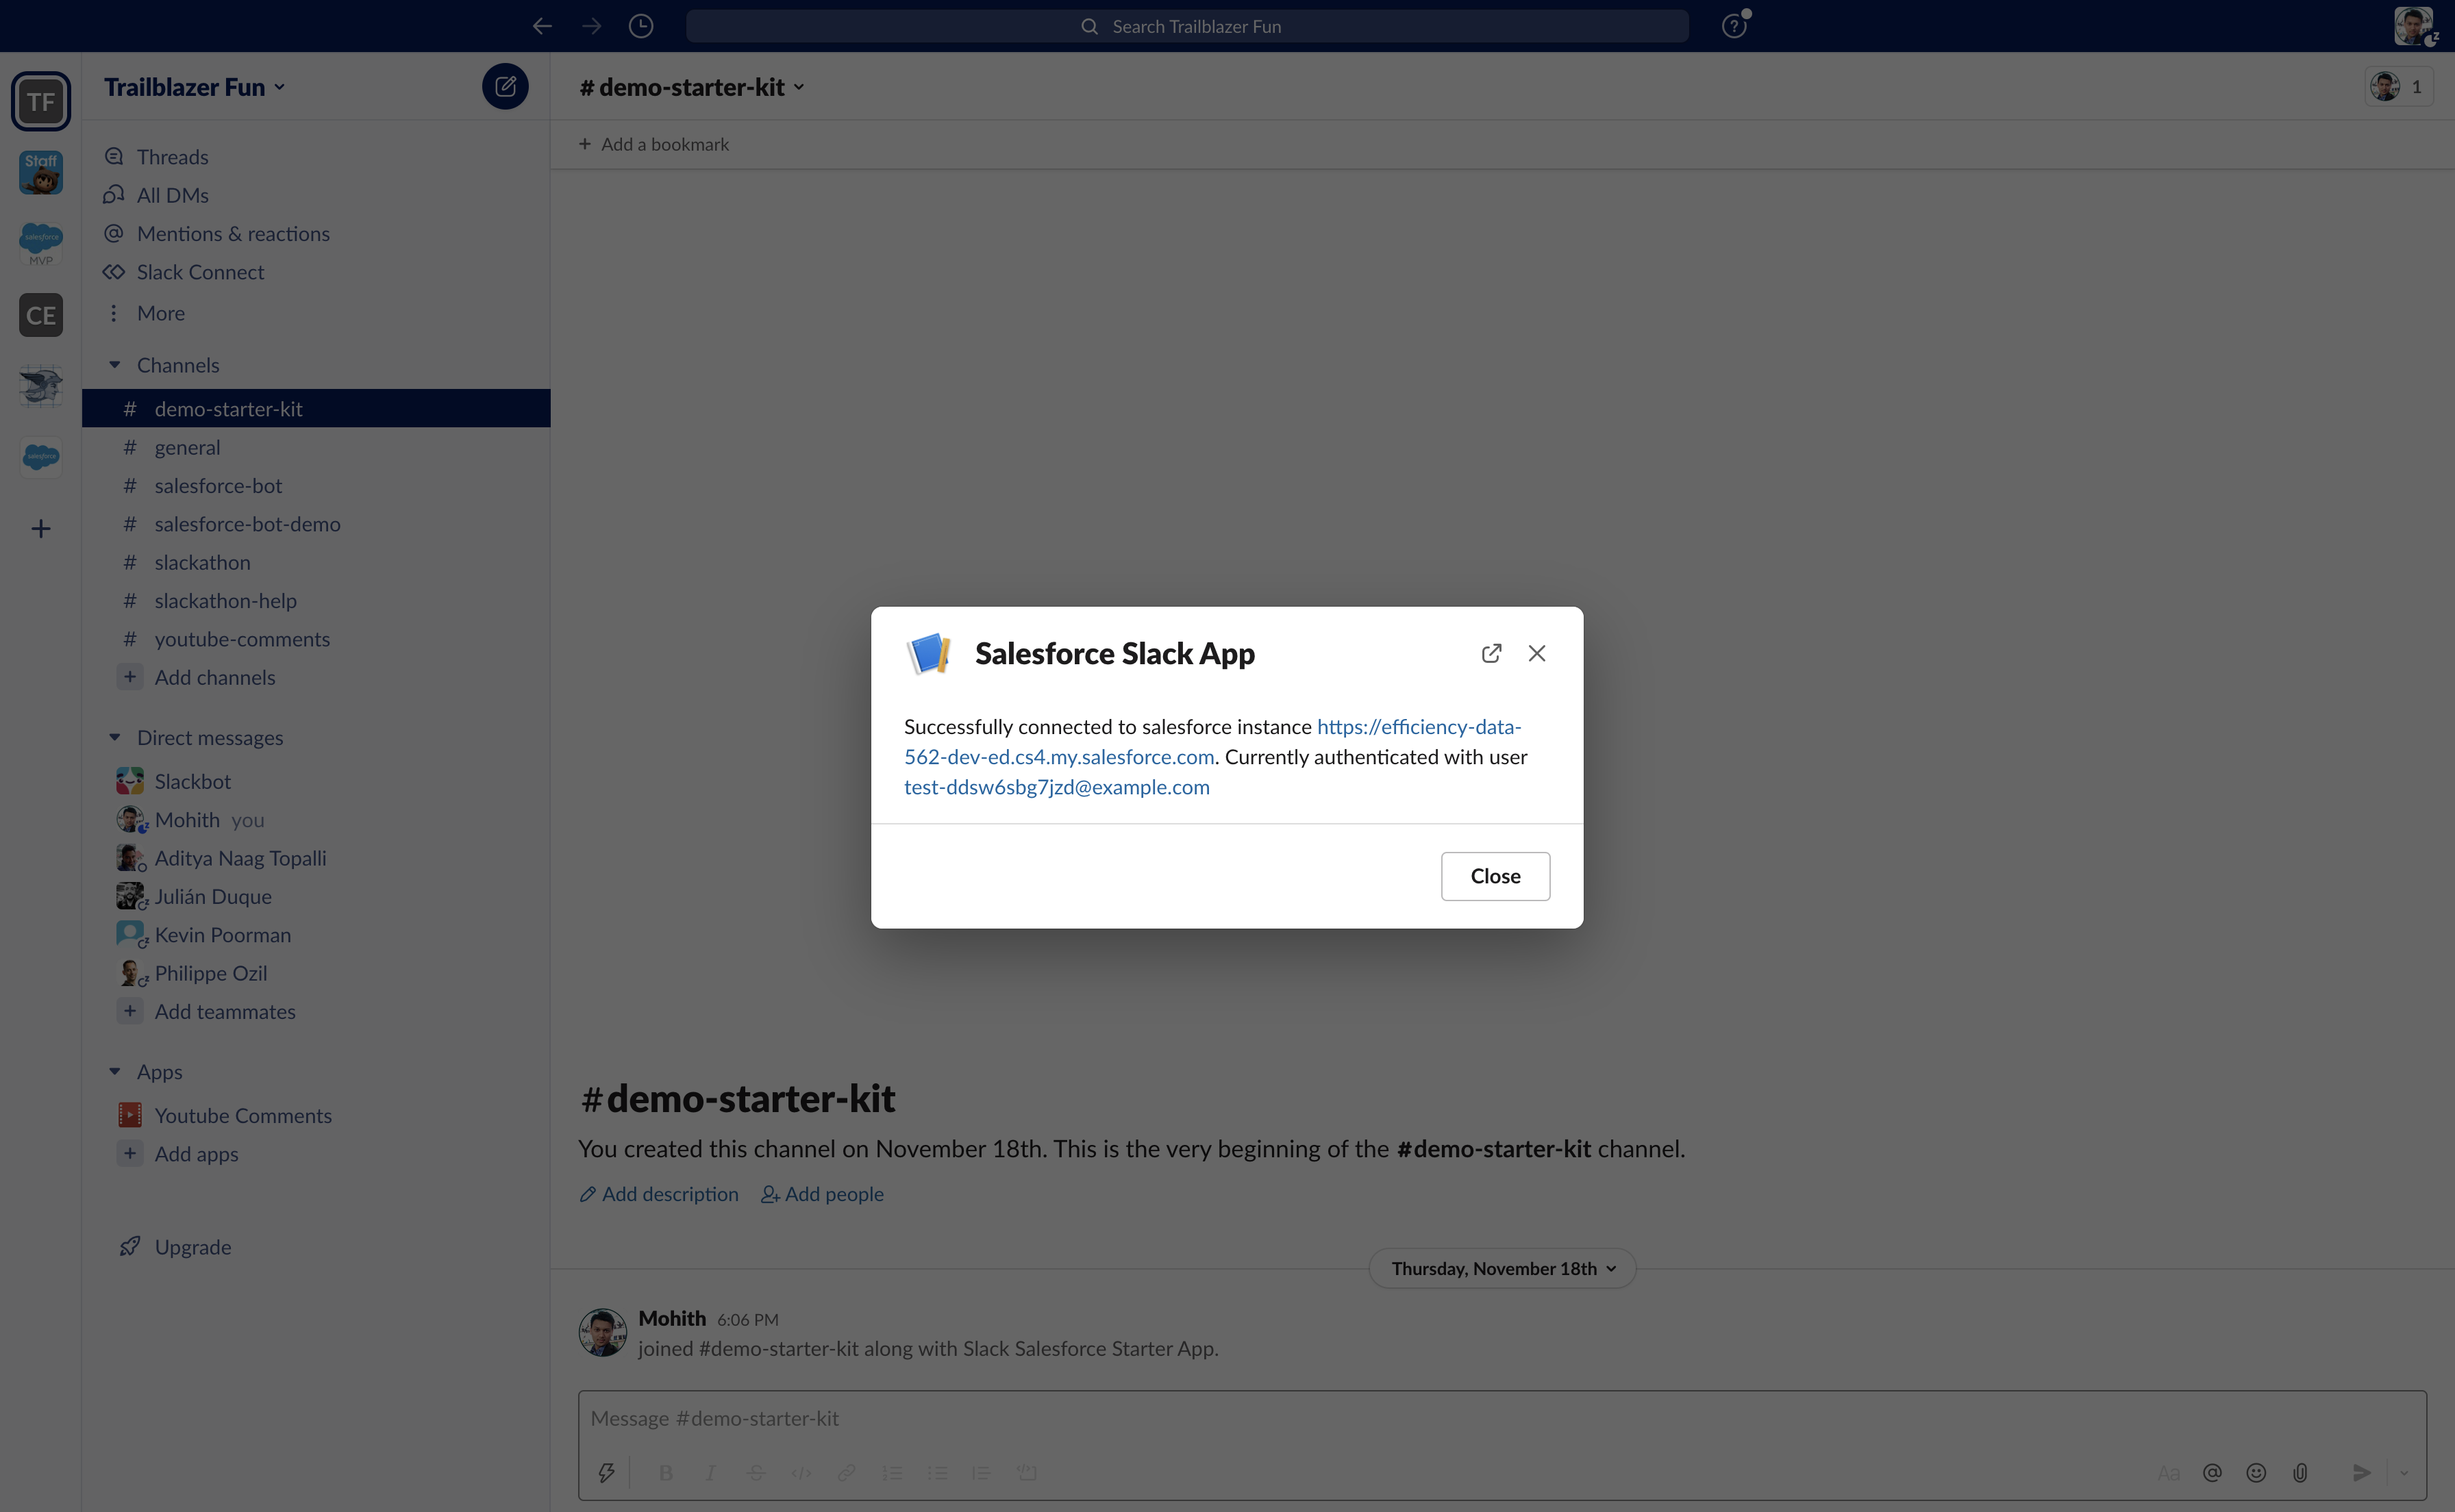
Task: Click the shortcuts lightning bolt icon
Action: (x=606, y=1472)
